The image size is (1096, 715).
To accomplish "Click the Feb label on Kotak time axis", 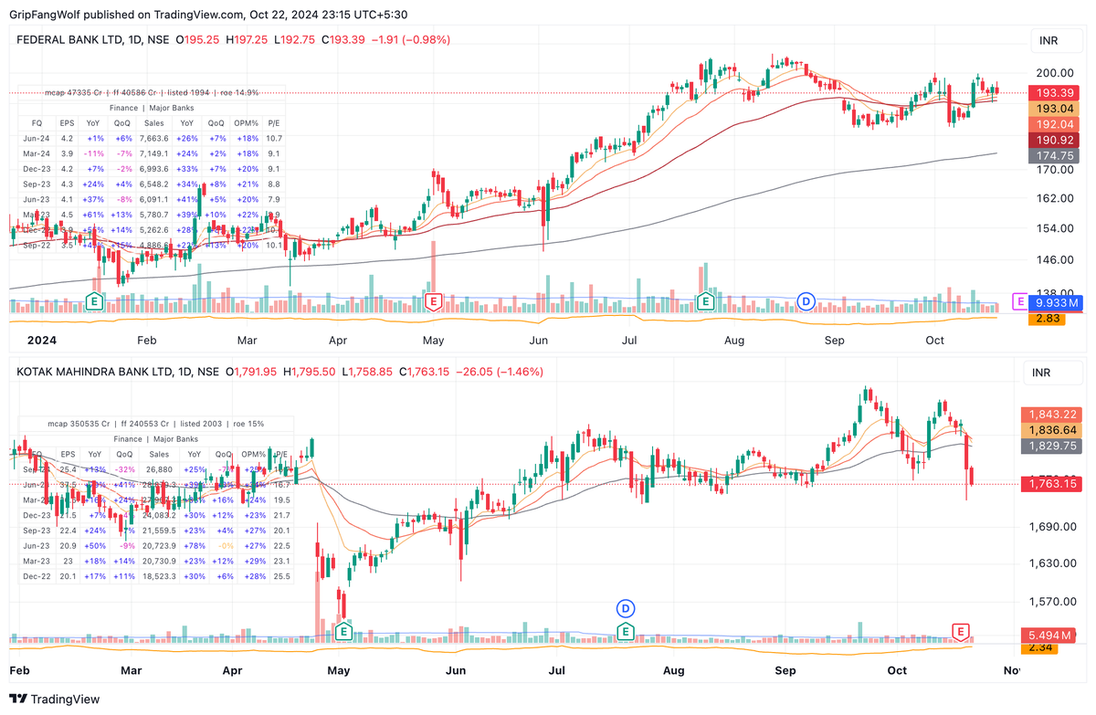I will coord(18,670).
